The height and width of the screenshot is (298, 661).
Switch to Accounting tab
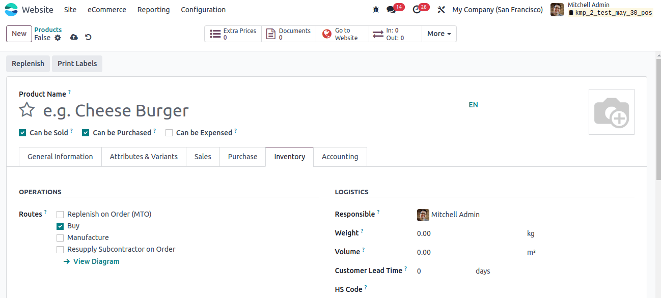coord(340,157)
